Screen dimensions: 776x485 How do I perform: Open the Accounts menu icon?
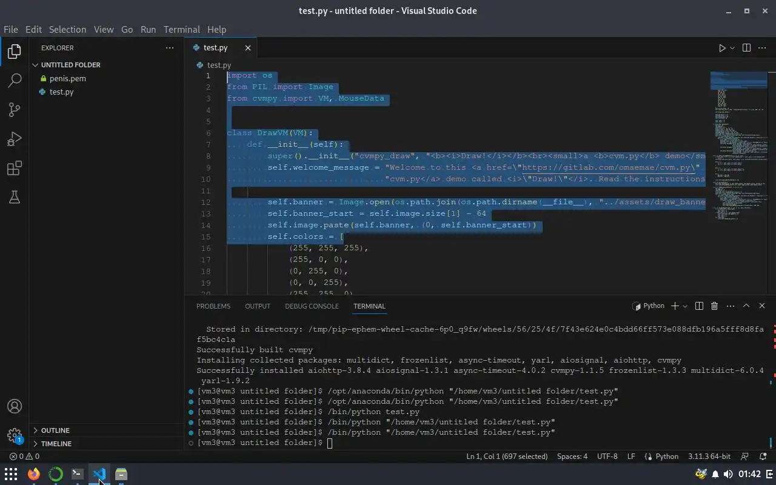15,406
